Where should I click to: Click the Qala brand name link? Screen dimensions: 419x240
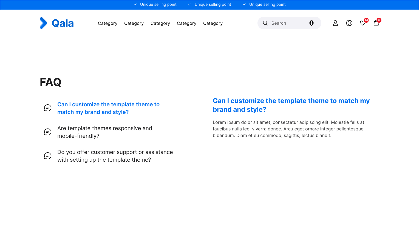click(x=63, y=23)
